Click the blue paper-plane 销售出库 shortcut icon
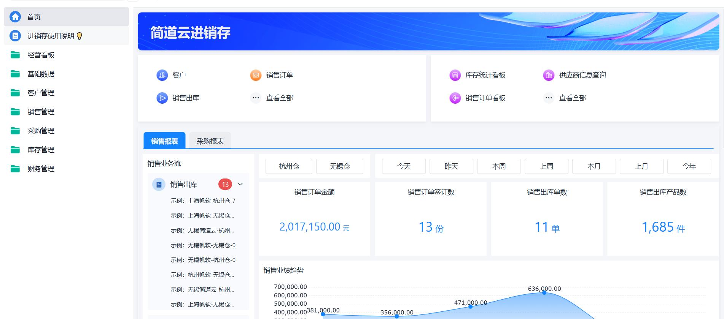724x319 pixels. click(x=162, y=98)
